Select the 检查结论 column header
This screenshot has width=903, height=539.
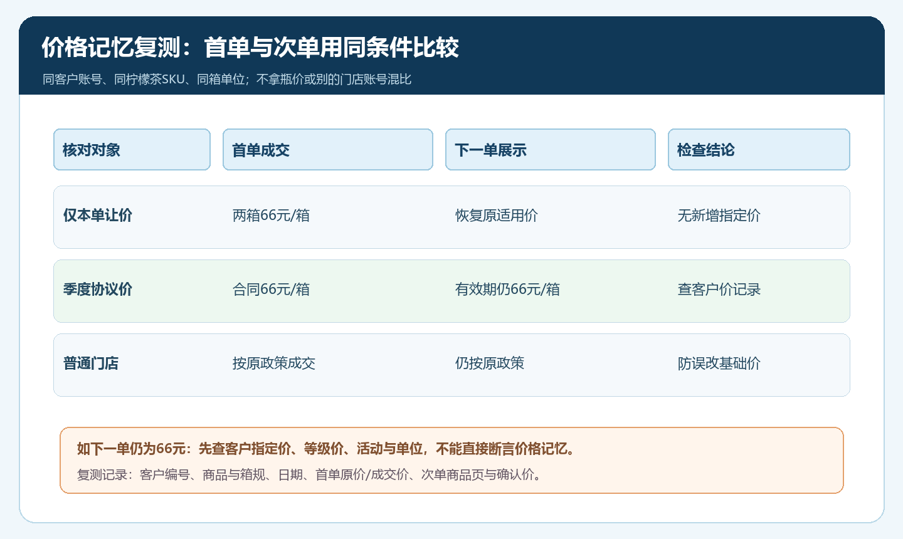tap(759, 150)
